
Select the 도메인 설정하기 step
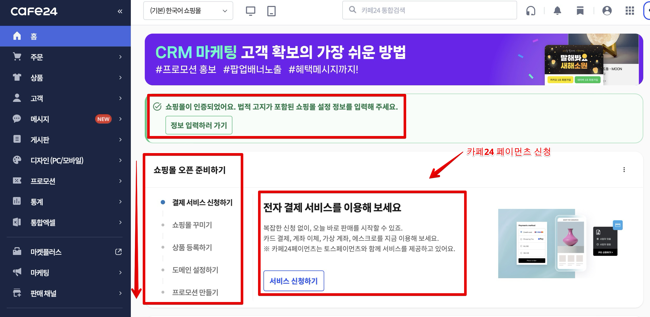(195, 270)
